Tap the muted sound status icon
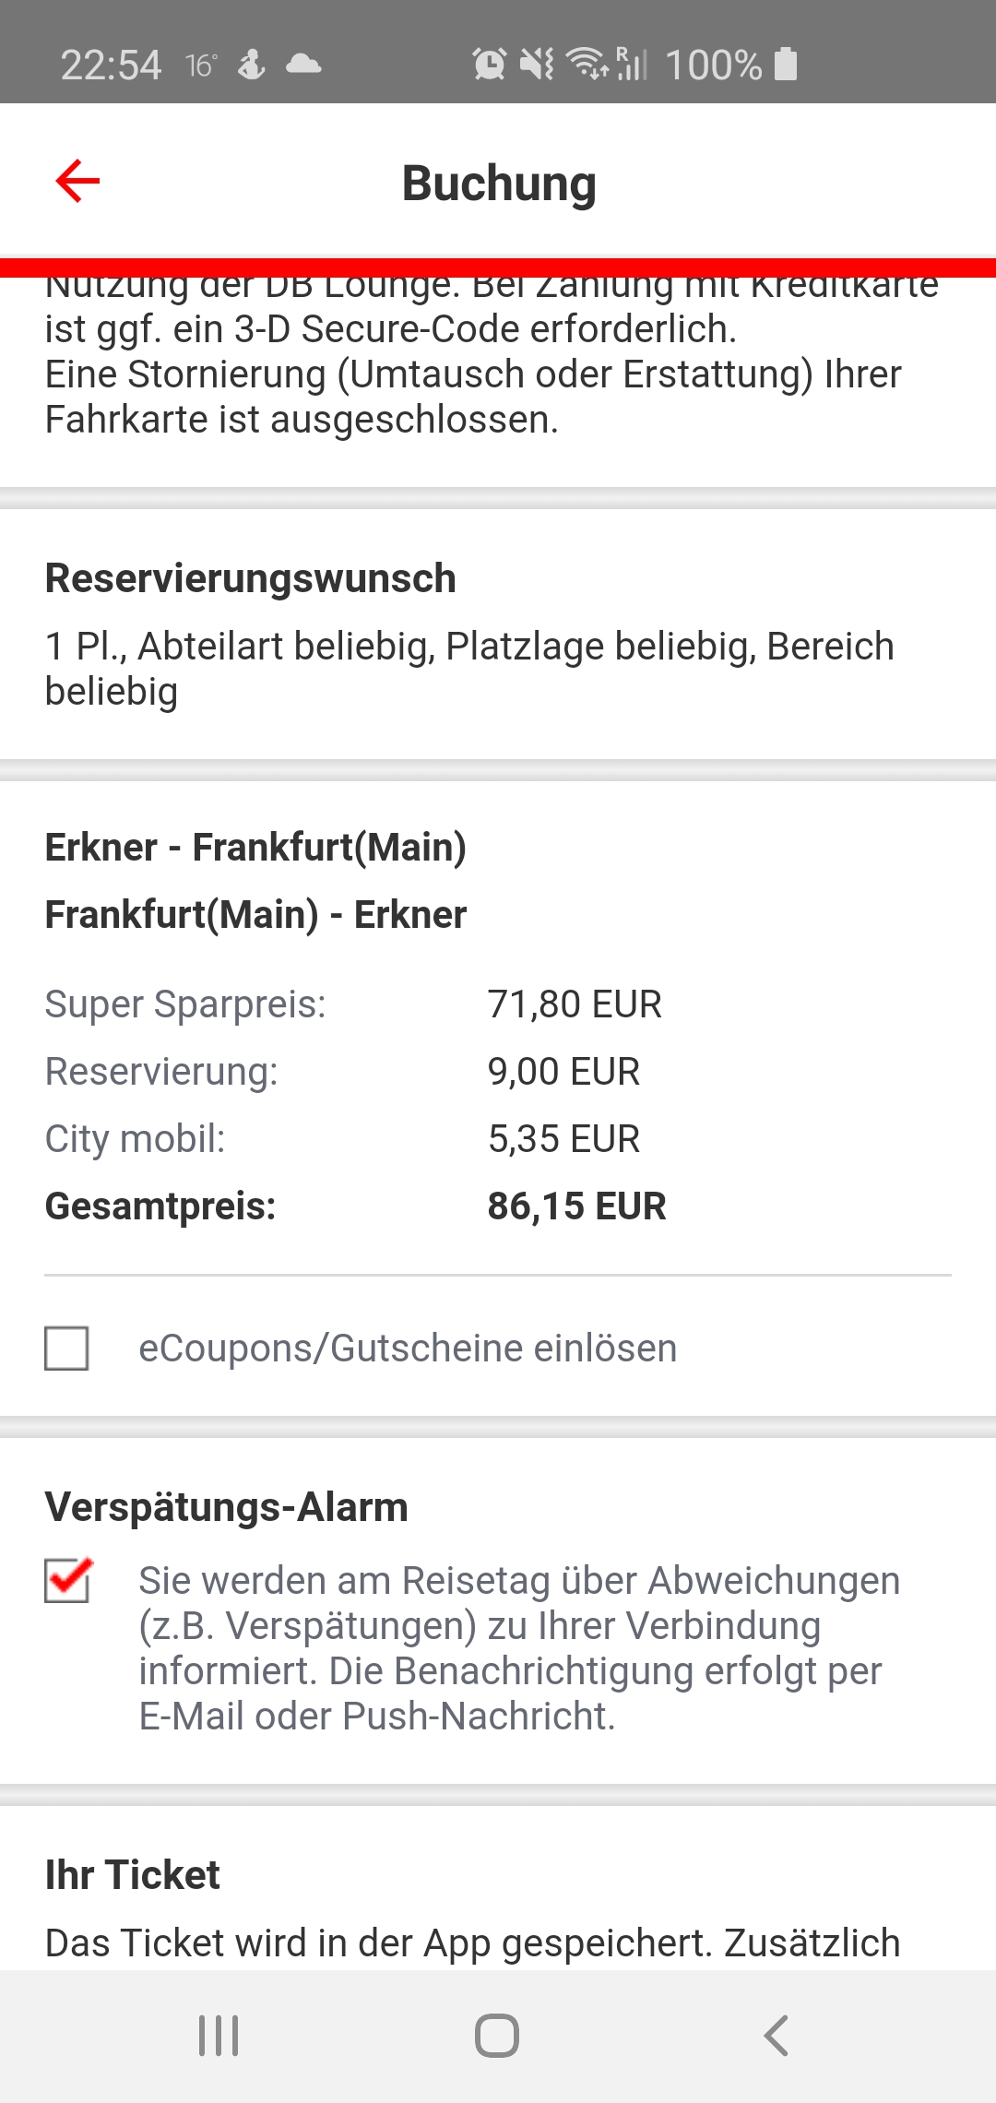 pyautogui.click(x=537, y=65)
